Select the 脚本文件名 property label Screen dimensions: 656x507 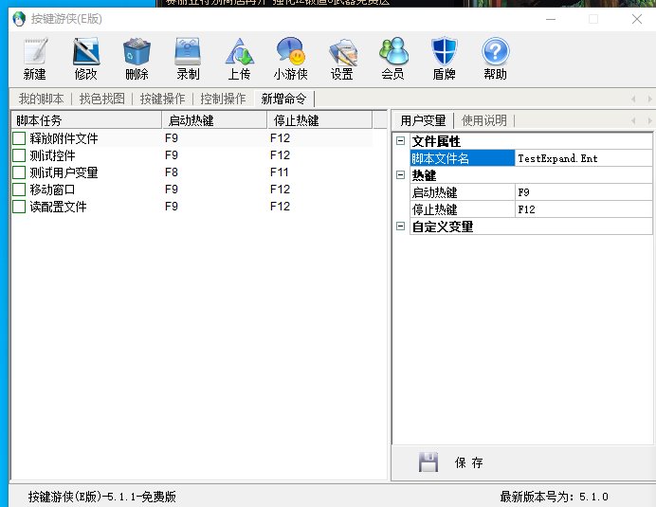click(x=463, y=158)
